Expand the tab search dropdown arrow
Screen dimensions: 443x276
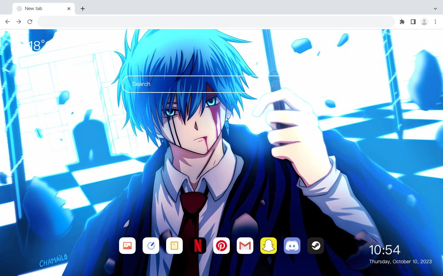(435, 9)
